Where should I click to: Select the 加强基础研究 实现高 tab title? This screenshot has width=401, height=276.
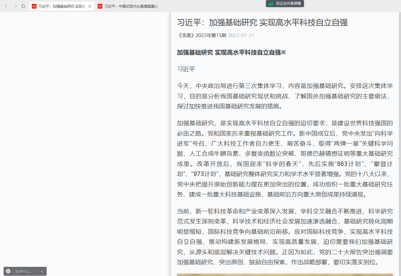[62, 6]
